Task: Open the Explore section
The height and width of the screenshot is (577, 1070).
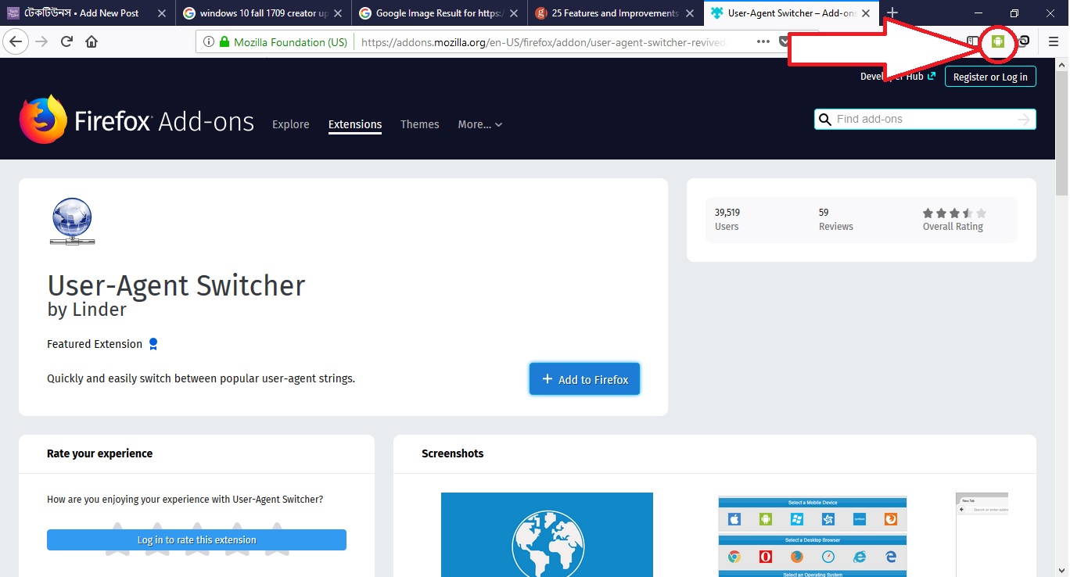Action: pos(291,124)
